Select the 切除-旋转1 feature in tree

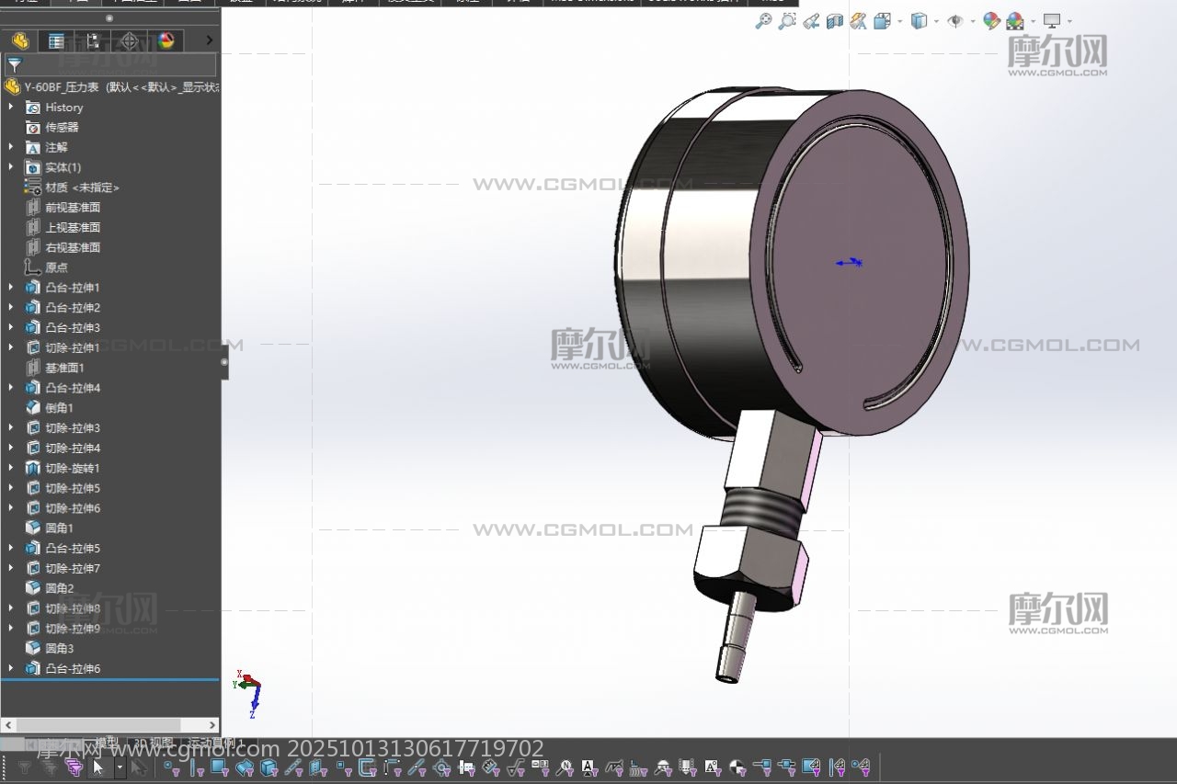(72, 468)
